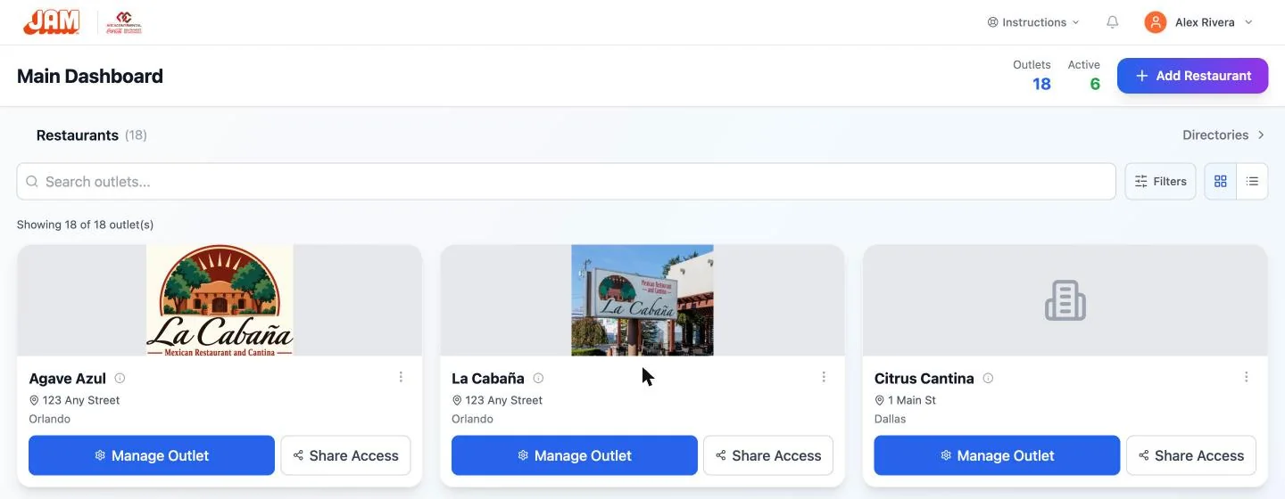
Task: Show info for Agave Azul
Action: pos(120,379)
